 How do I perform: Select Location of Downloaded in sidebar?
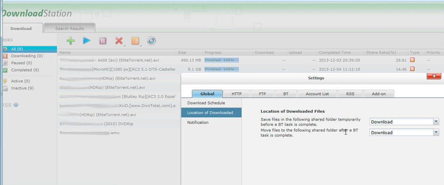click(211, 112)
